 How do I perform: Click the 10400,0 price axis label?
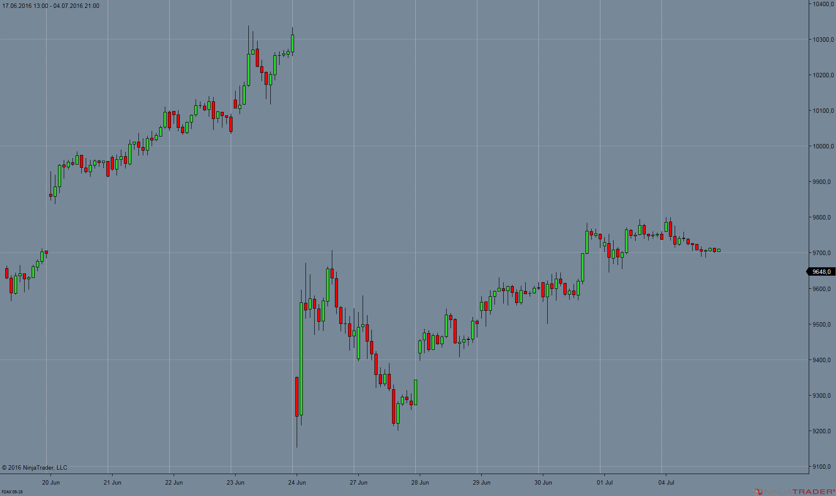coord(823,4)
